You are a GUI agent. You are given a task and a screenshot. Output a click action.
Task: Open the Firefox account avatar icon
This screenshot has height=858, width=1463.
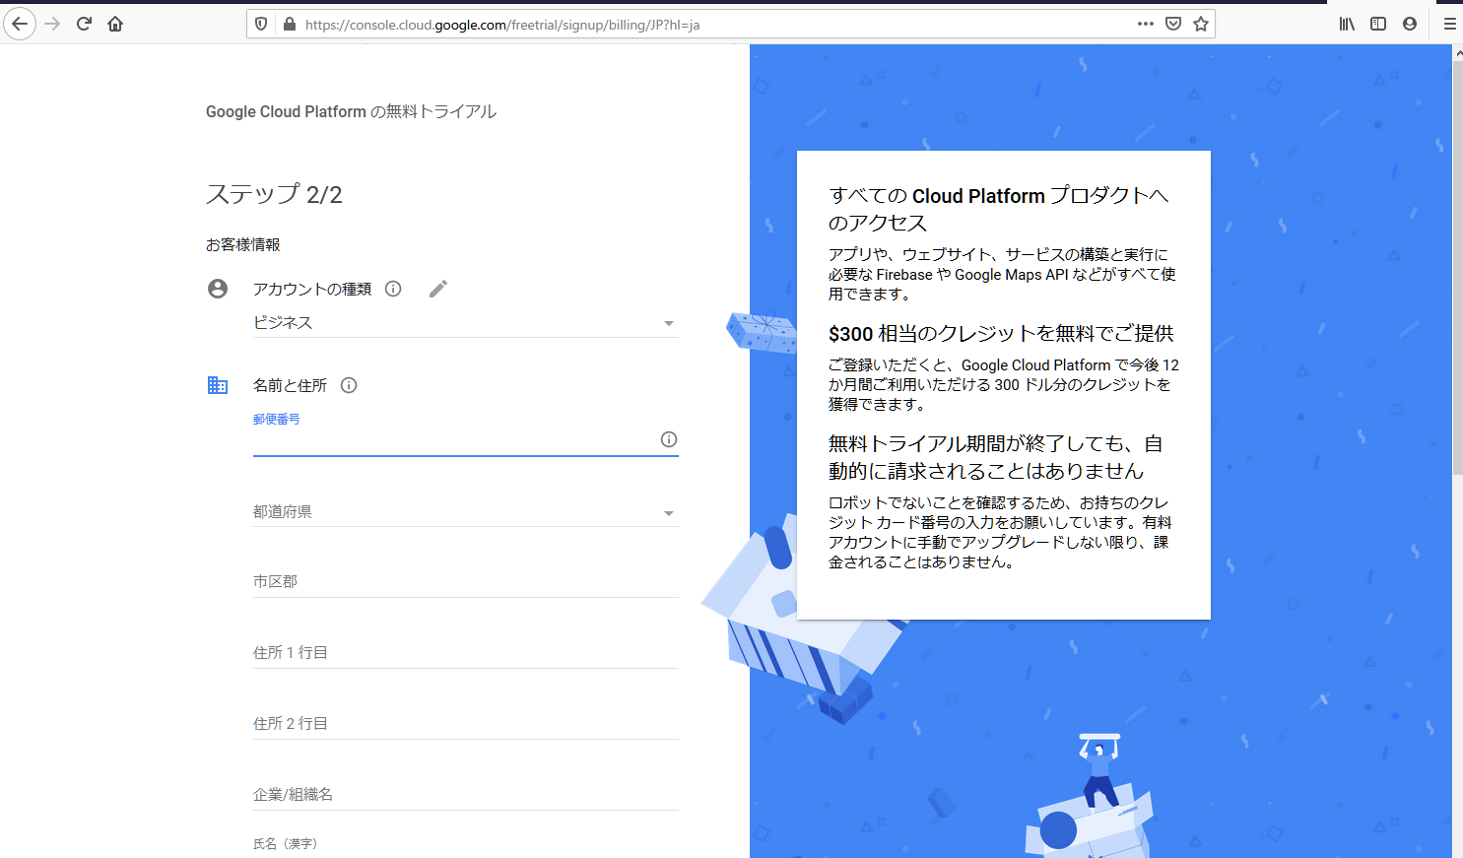click(x=1410, y=24)
